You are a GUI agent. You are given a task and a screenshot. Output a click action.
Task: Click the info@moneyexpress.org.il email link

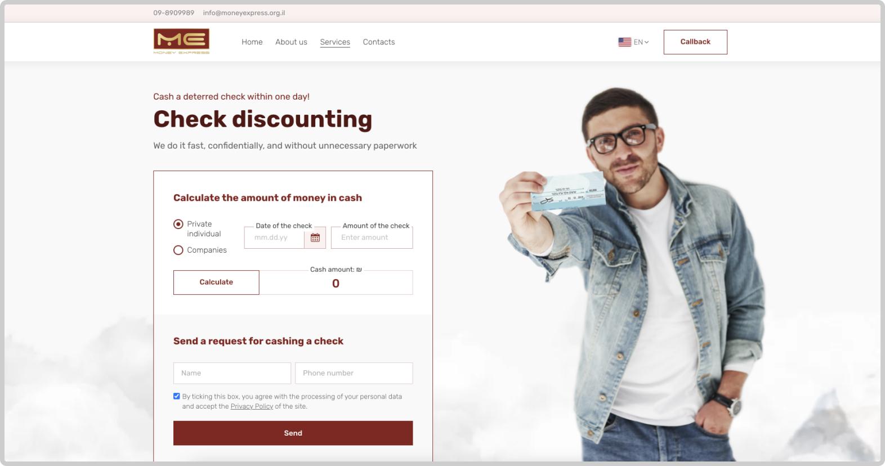point(244,13)
